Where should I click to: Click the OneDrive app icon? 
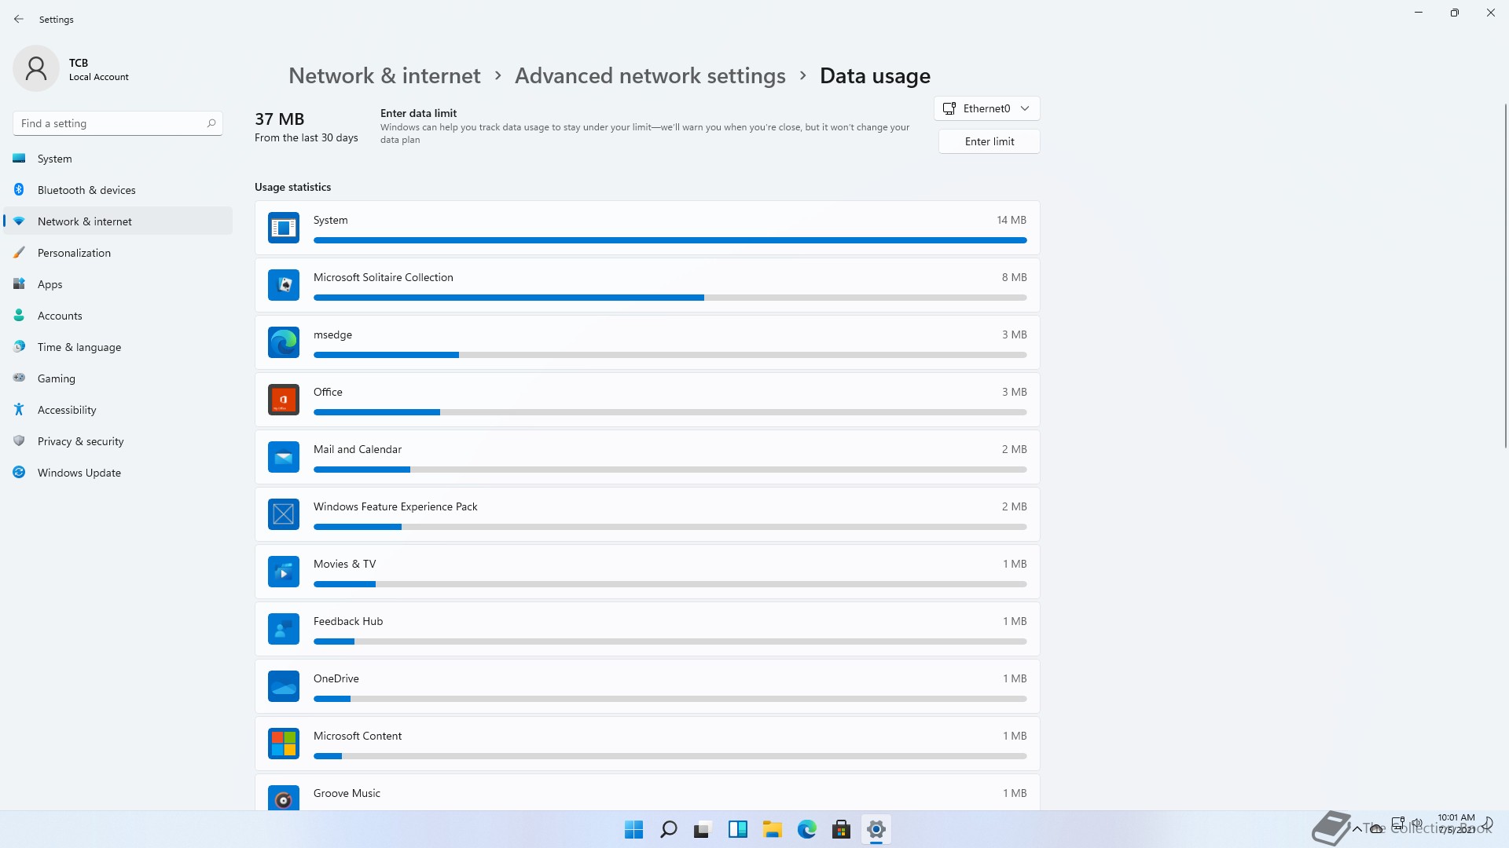(x=283, y=686)
